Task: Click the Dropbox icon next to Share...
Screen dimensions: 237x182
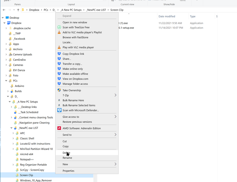Action: click(x=59, y=59)
